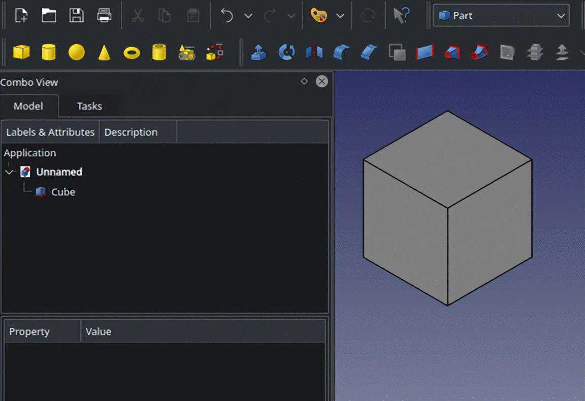Viewport: 585px width, 401px height.
Task: Switch to the Tasks tab
Action: click(x=89, y=106)
